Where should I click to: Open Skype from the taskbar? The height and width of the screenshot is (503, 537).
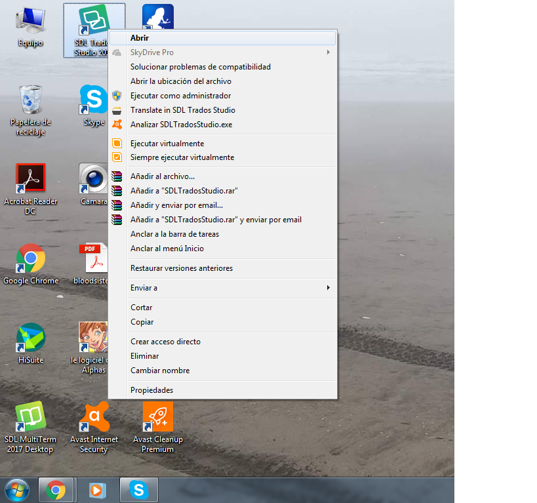coord(139,491)
